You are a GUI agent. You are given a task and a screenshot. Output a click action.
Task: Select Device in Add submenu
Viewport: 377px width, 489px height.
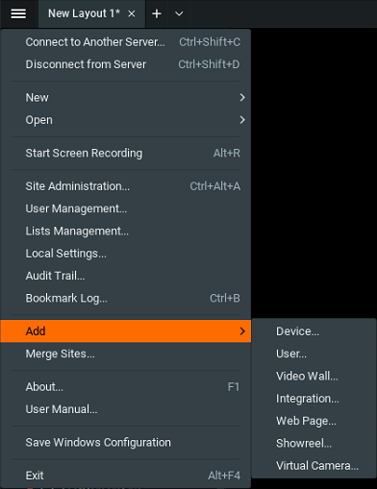(x=314, y=331)
